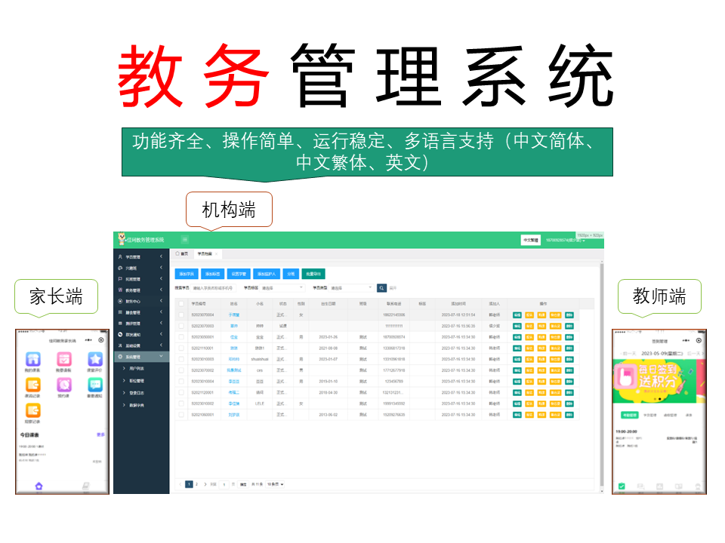Click the sidebar collapse hamburger icon
725x543 pixels.
pyautogui.click(x=184, y=240)
